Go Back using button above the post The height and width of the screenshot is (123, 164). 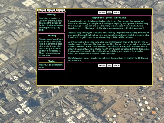pyautogui.click(x=102, y=12)
